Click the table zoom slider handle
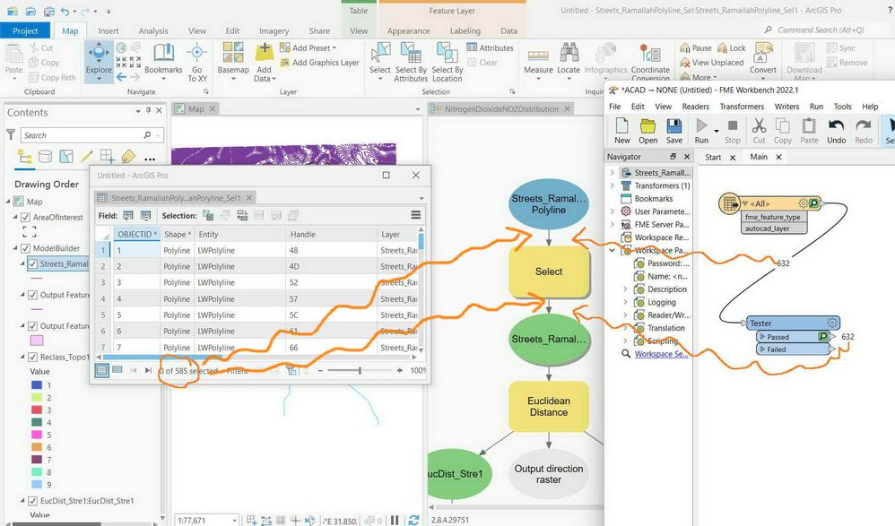This screenshot has width=895, height=526. coord(360,370)
